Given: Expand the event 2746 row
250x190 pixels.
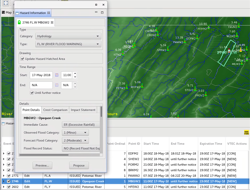Looking at the screenshot, I should pos(4,181).
